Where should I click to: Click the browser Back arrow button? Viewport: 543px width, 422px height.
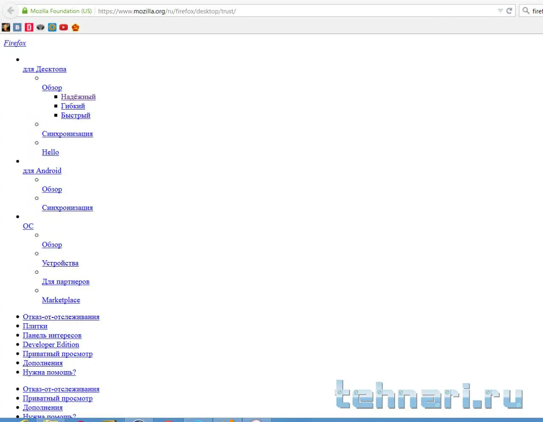(11, 11)
